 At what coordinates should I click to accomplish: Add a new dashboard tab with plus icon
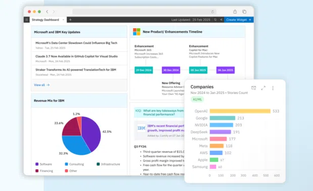70,20
